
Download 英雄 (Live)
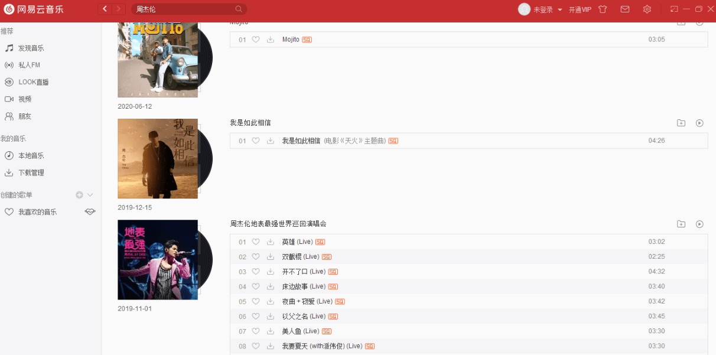(x=271, y=242)
